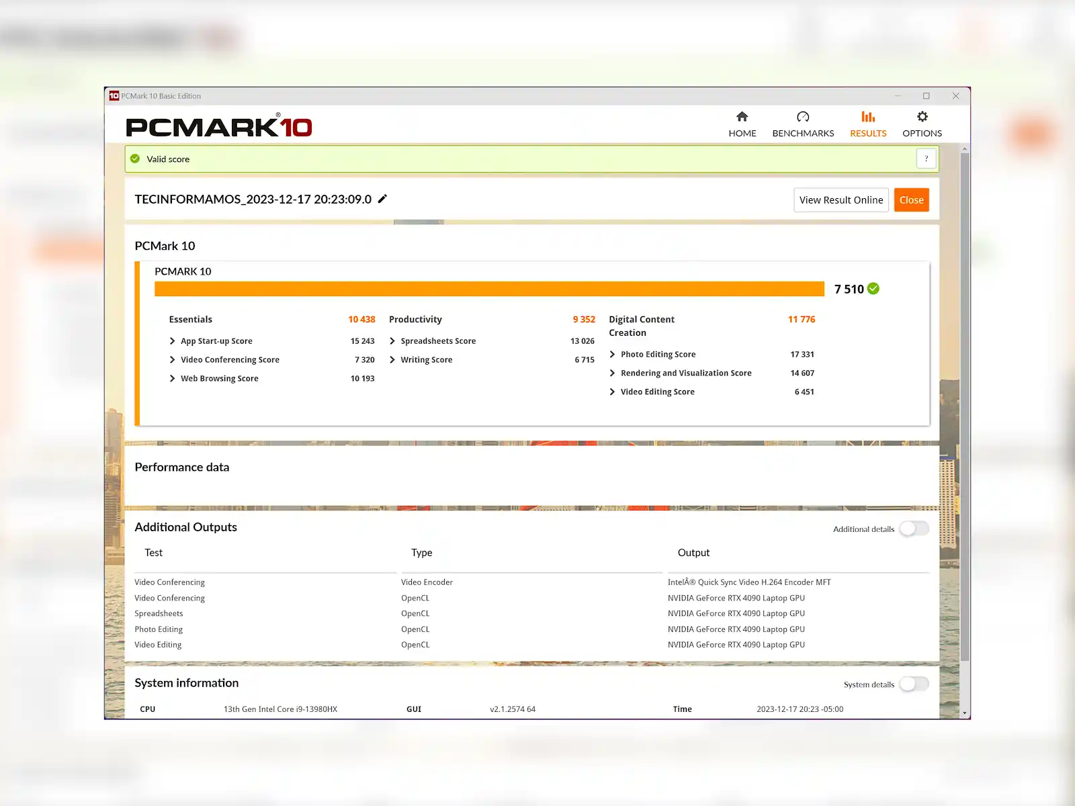The width and height of the screenshot is (1075, 806).
Task: Click the vertical scrollbar down arrow
Action: click(x=964, y=713)
